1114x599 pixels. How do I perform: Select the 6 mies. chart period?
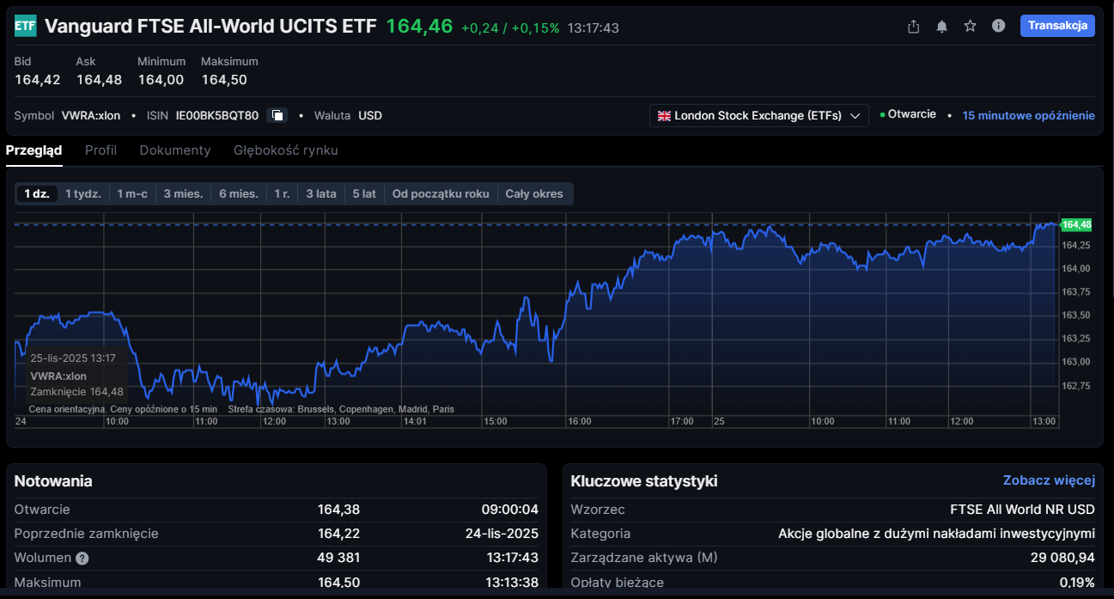point(239,193)
